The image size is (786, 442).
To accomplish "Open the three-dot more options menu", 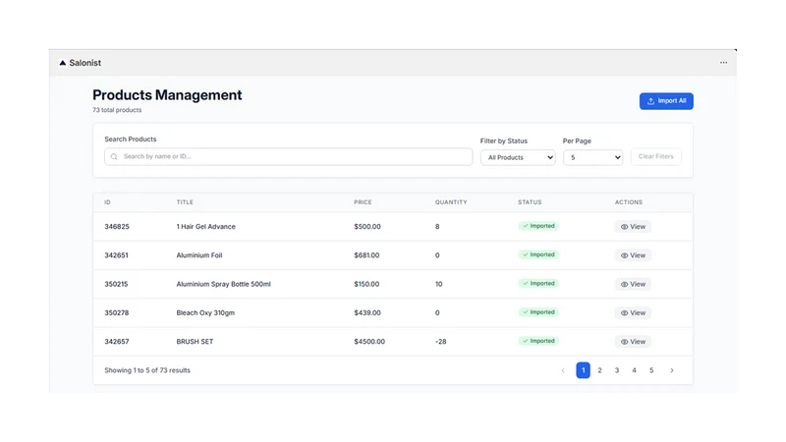I will [723, 63].
